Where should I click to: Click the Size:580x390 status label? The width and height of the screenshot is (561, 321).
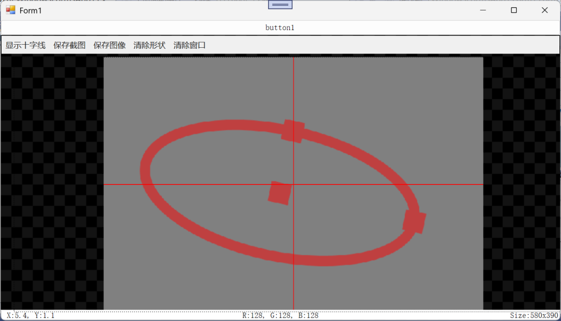pos(534,315)
